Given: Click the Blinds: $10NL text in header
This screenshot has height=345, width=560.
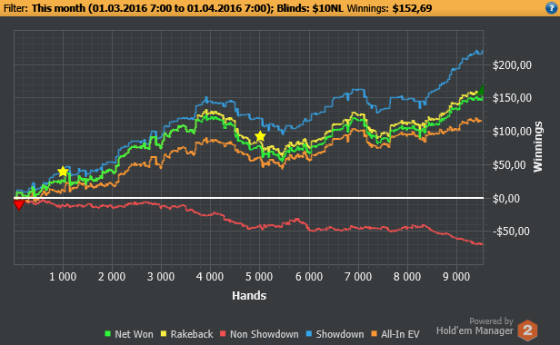Looking at the screenshot, I should 310,8.
